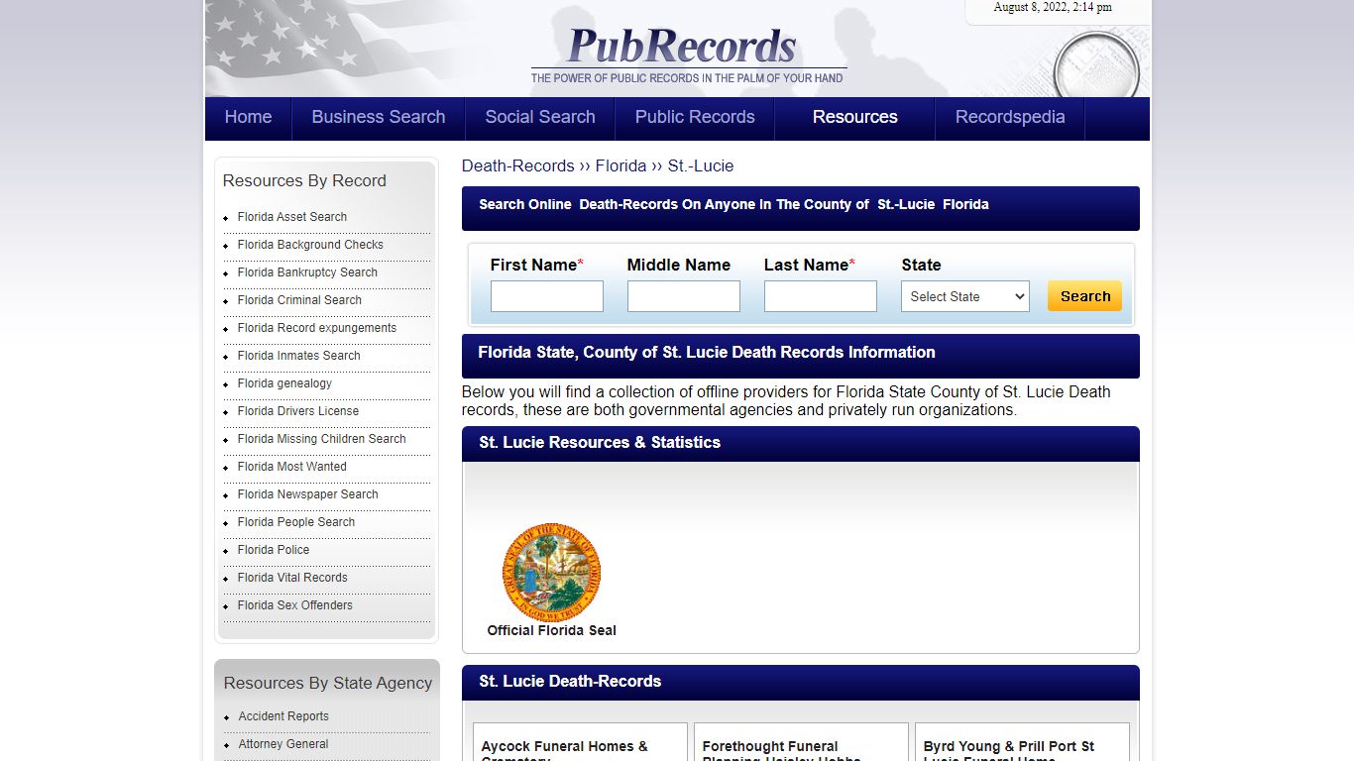Open the Florida Criminal Search link
The height and width of the screenshot is (761, 1354).
(x=299, y=300)
